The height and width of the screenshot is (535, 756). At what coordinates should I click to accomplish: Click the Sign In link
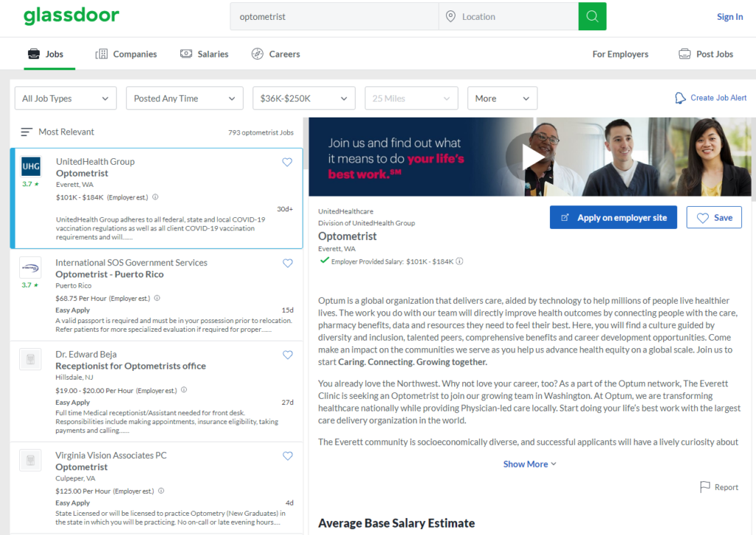tap(729, 16)
